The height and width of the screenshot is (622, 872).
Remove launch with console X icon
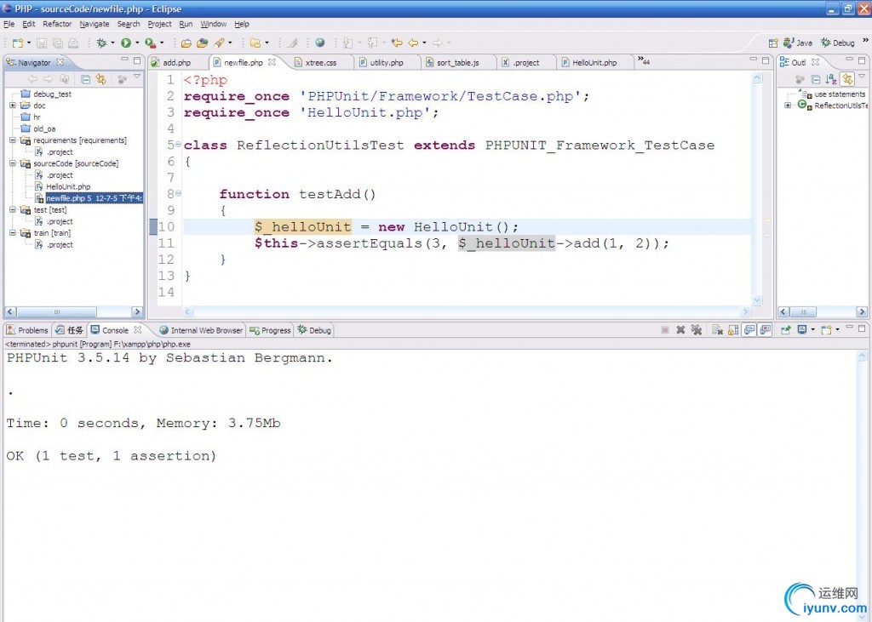tap(680, 330)
